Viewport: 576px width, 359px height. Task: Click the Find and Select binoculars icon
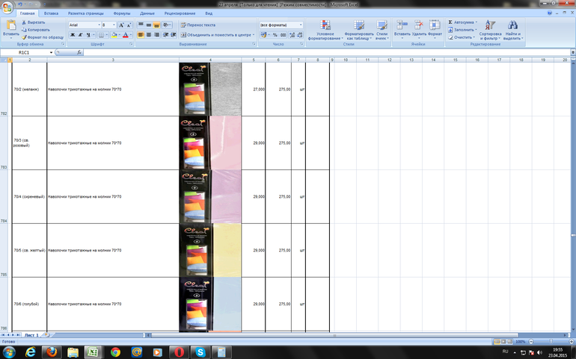point(513,27)
